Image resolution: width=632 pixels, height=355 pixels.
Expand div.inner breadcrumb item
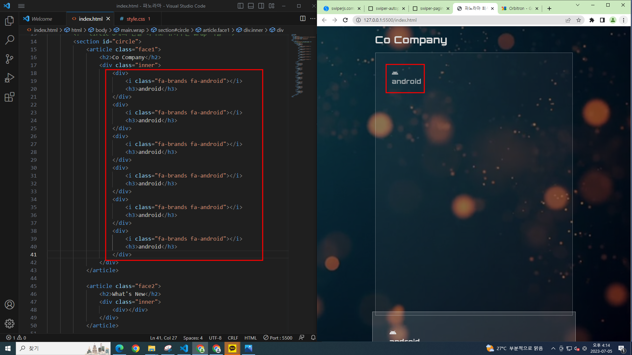click(x=253, y=30)
